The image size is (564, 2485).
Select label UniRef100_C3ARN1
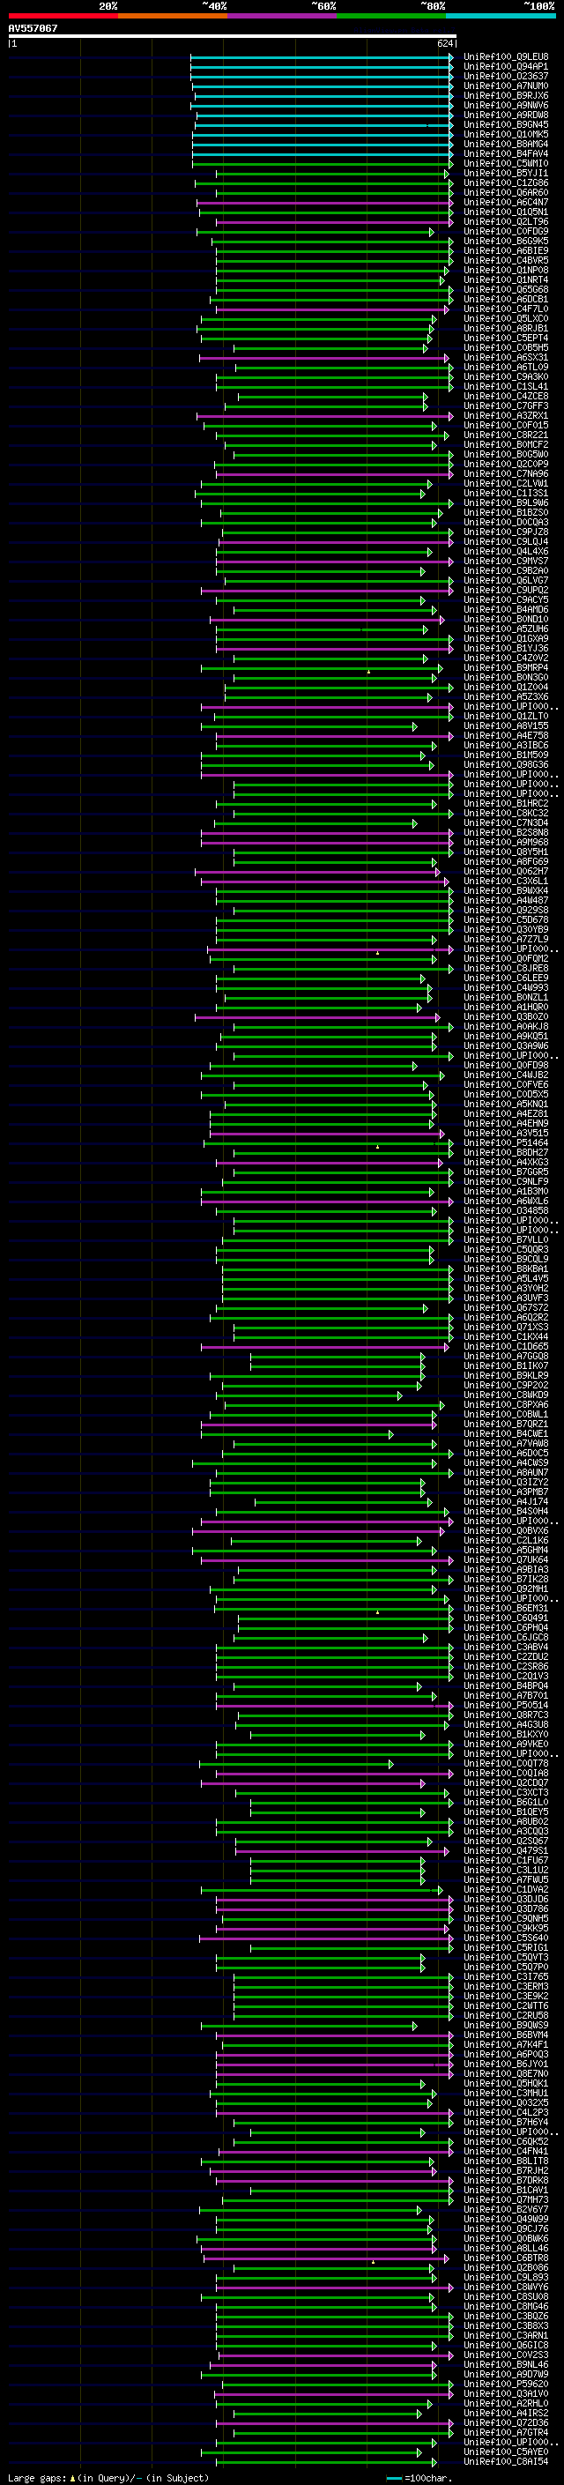coord(506,2335)
